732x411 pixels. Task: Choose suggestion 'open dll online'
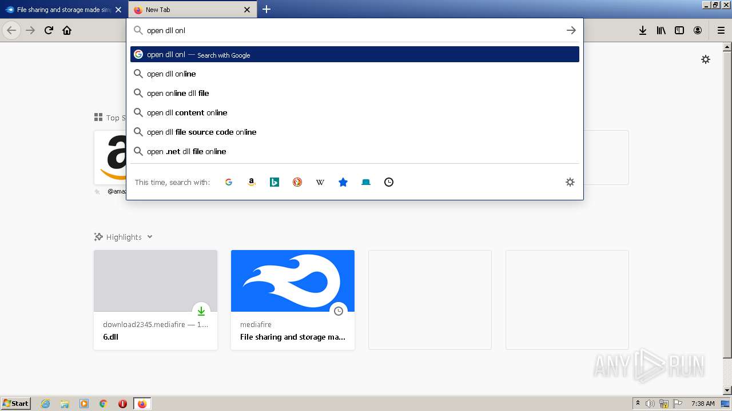click(355, 74)
